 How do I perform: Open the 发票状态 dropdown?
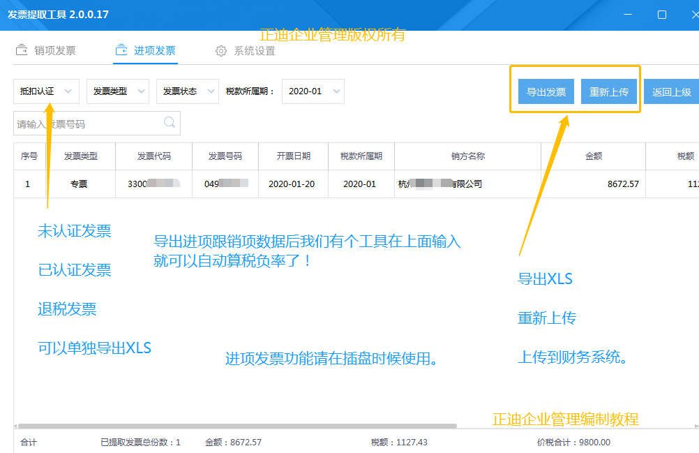[187, 91]
